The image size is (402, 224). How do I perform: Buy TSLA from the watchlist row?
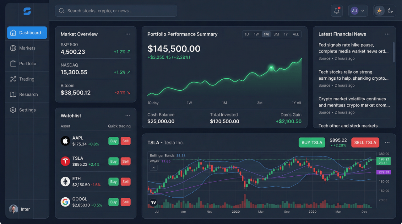click(x=113, y=161)
